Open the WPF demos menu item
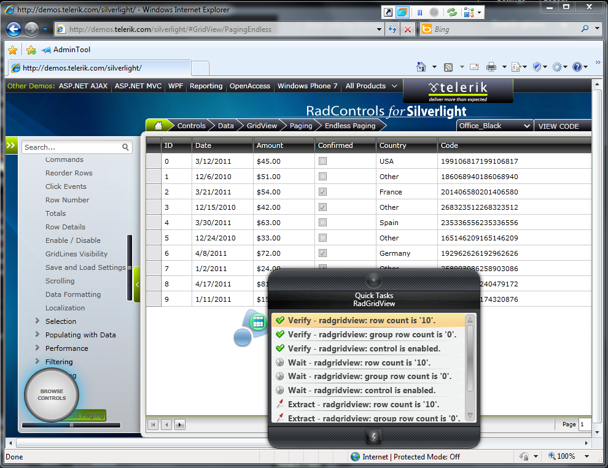Image resolution: width=608 pixels, height=468 pixels. [x=175, y=86]
